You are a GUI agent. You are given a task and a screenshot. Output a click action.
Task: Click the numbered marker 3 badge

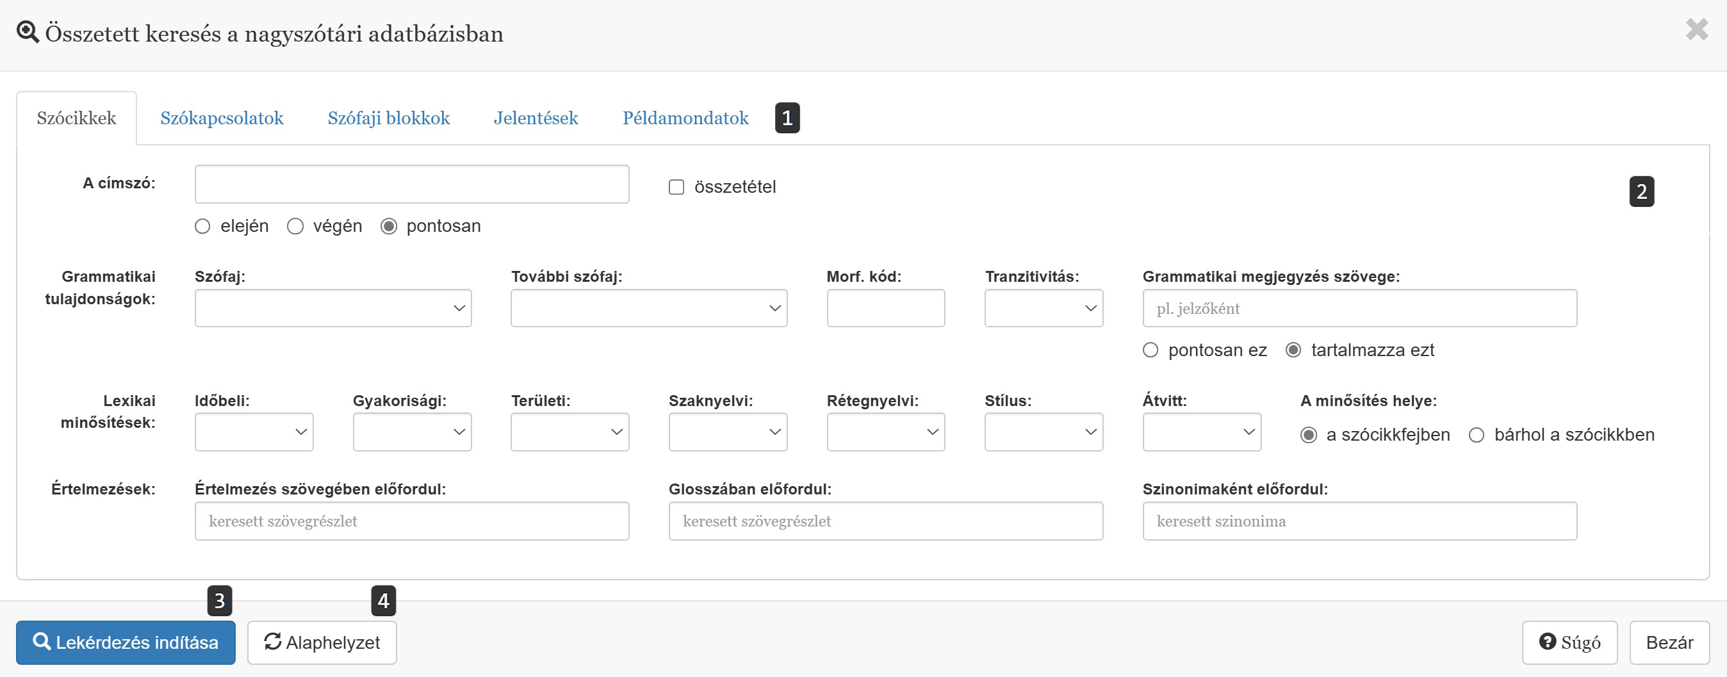click(x=219, y=601)
